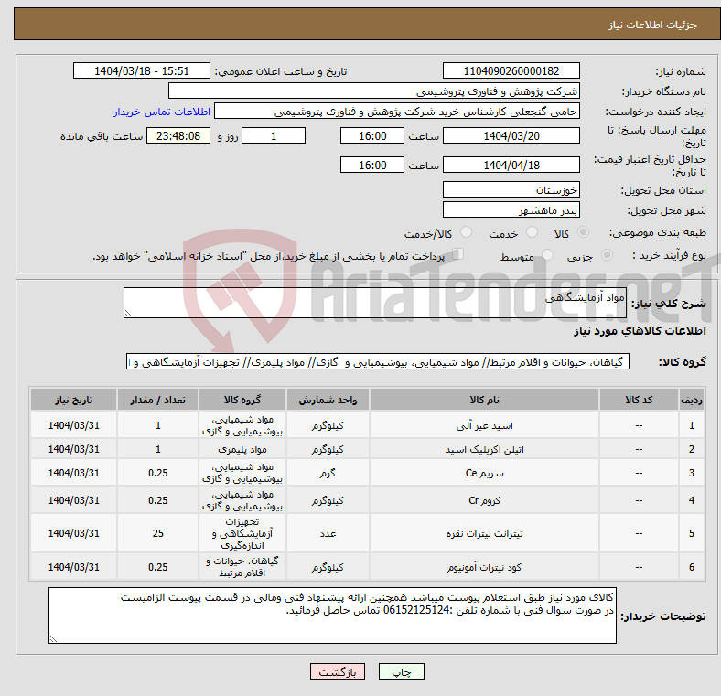Viewport: 721px width, 696px height.
Task: Click the گروه کالا goods group field
Action: 378,362
